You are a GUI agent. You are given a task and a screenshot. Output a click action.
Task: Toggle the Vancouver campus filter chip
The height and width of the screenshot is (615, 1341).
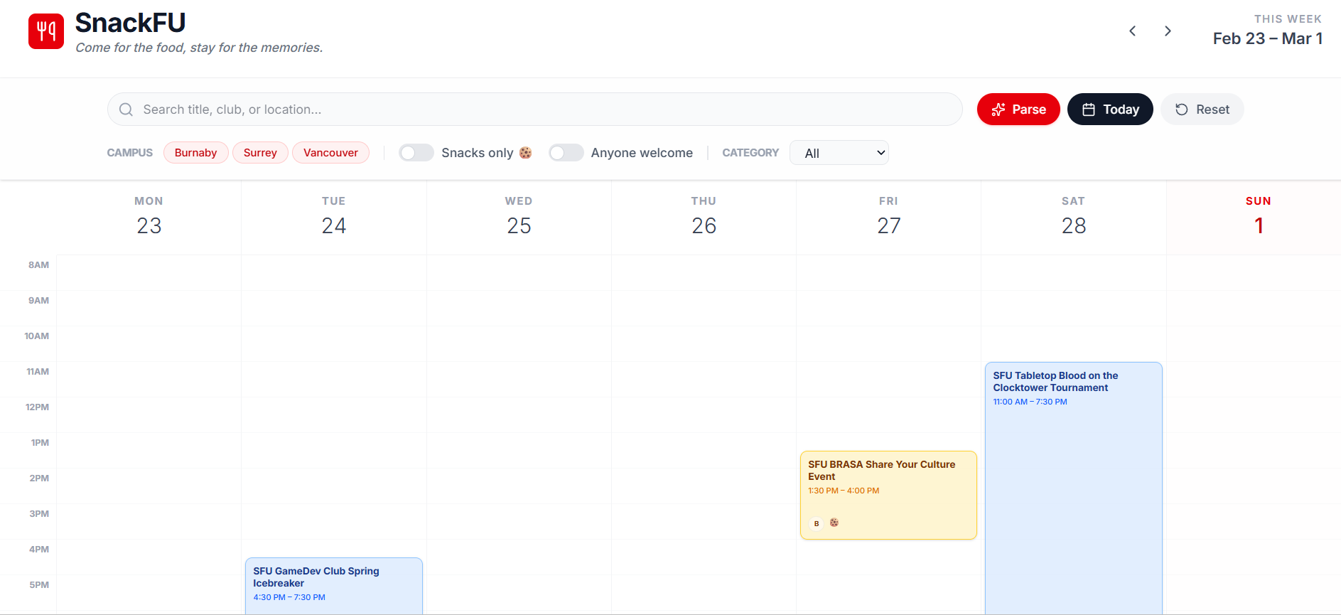(x=330, y=153)
